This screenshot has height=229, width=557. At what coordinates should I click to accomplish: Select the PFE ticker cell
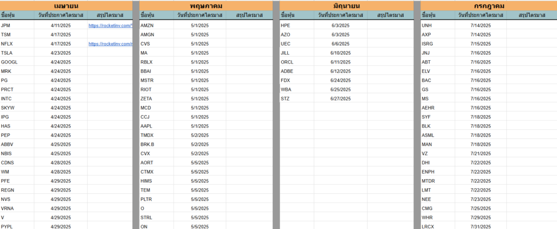coord(17,181)
